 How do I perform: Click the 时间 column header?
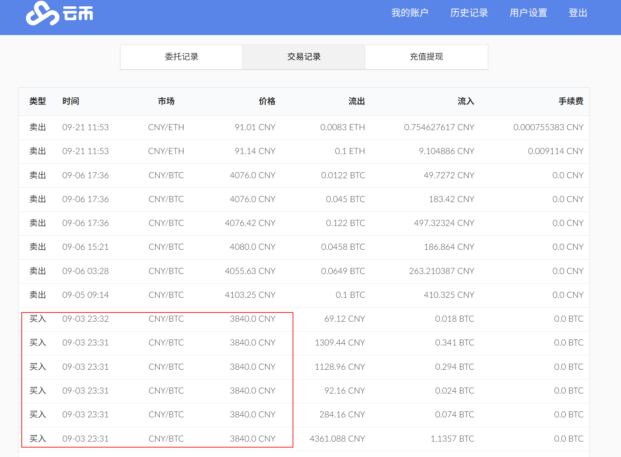tap(71, 101)
